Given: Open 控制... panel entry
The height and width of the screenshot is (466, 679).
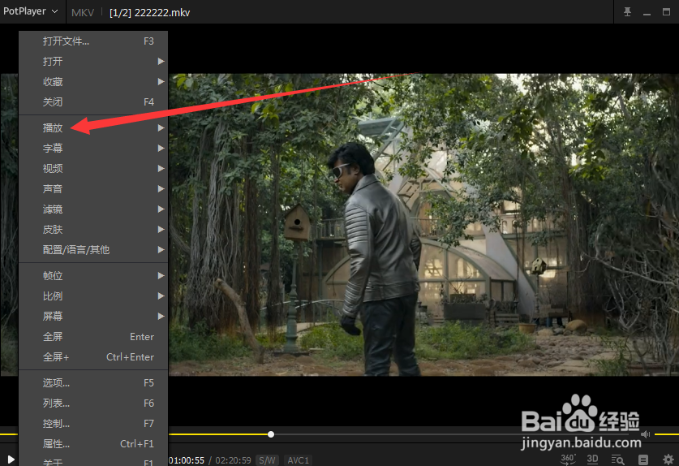Looking at the screenshot, I should pyautogui.click(x=93, y=423).
